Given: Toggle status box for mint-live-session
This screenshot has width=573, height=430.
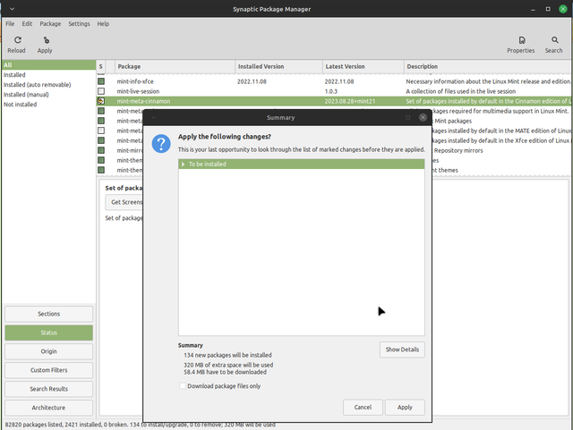Looking at the screenshot, I should pos(101,91).
